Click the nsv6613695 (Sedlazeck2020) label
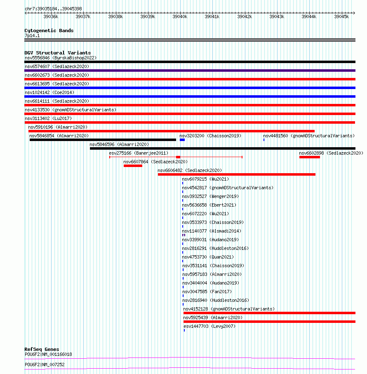The height and width of the screenshot is (374, 367). (57, 84)
